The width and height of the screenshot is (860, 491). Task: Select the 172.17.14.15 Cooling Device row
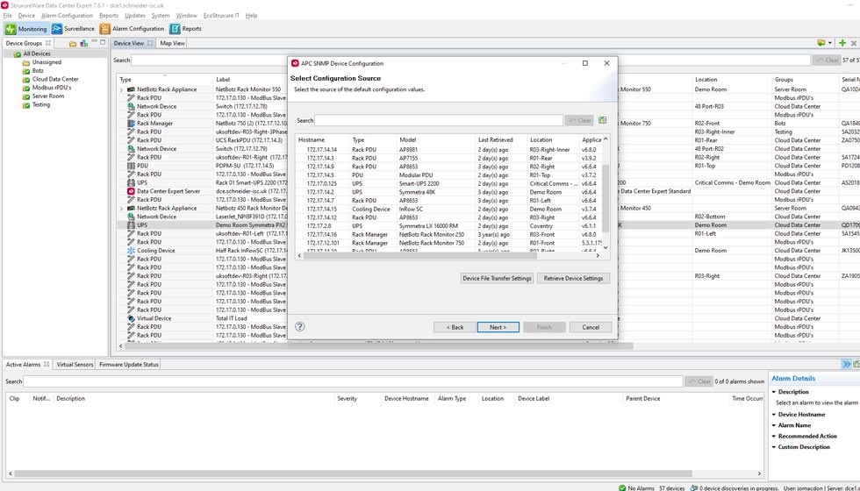pyautogui.click(x=448, y=209)
